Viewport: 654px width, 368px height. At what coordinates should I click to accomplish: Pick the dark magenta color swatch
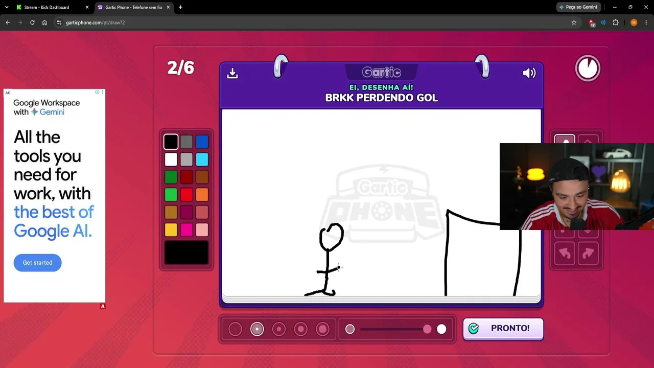pos(186,212)
